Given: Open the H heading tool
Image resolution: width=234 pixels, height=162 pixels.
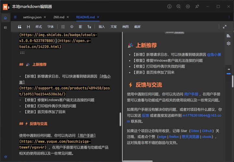Looking at the screenshot, I should pos(28,27).
